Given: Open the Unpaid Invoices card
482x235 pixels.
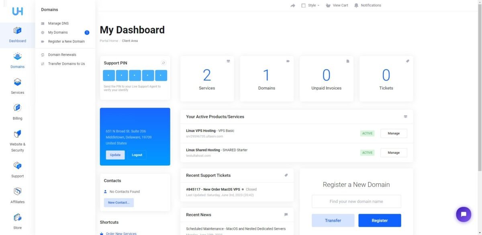Looking at the screenshot, I should coord(327,79).
